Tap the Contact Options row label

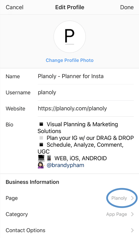[x=25, y=230]
